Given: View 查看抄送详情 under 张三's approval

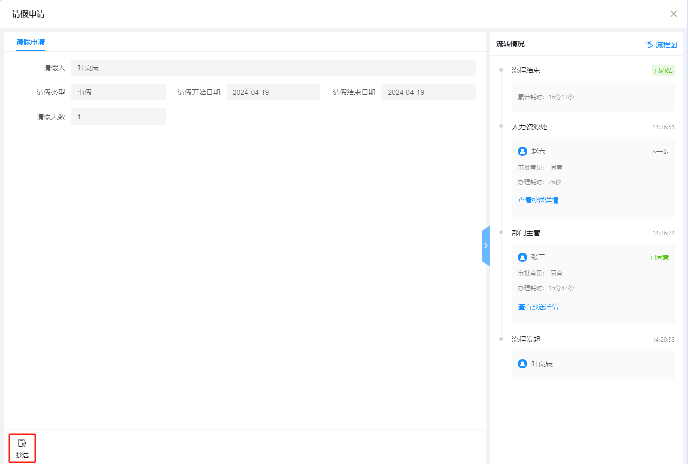Looking at the screenshot, I should tap(538, 307).
